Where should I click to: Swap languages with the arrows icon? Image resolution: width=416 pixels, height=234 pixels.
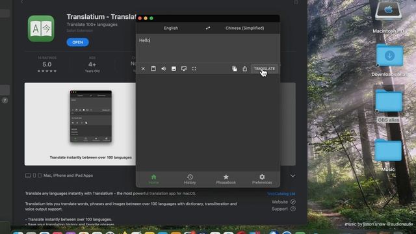point(208,28)
